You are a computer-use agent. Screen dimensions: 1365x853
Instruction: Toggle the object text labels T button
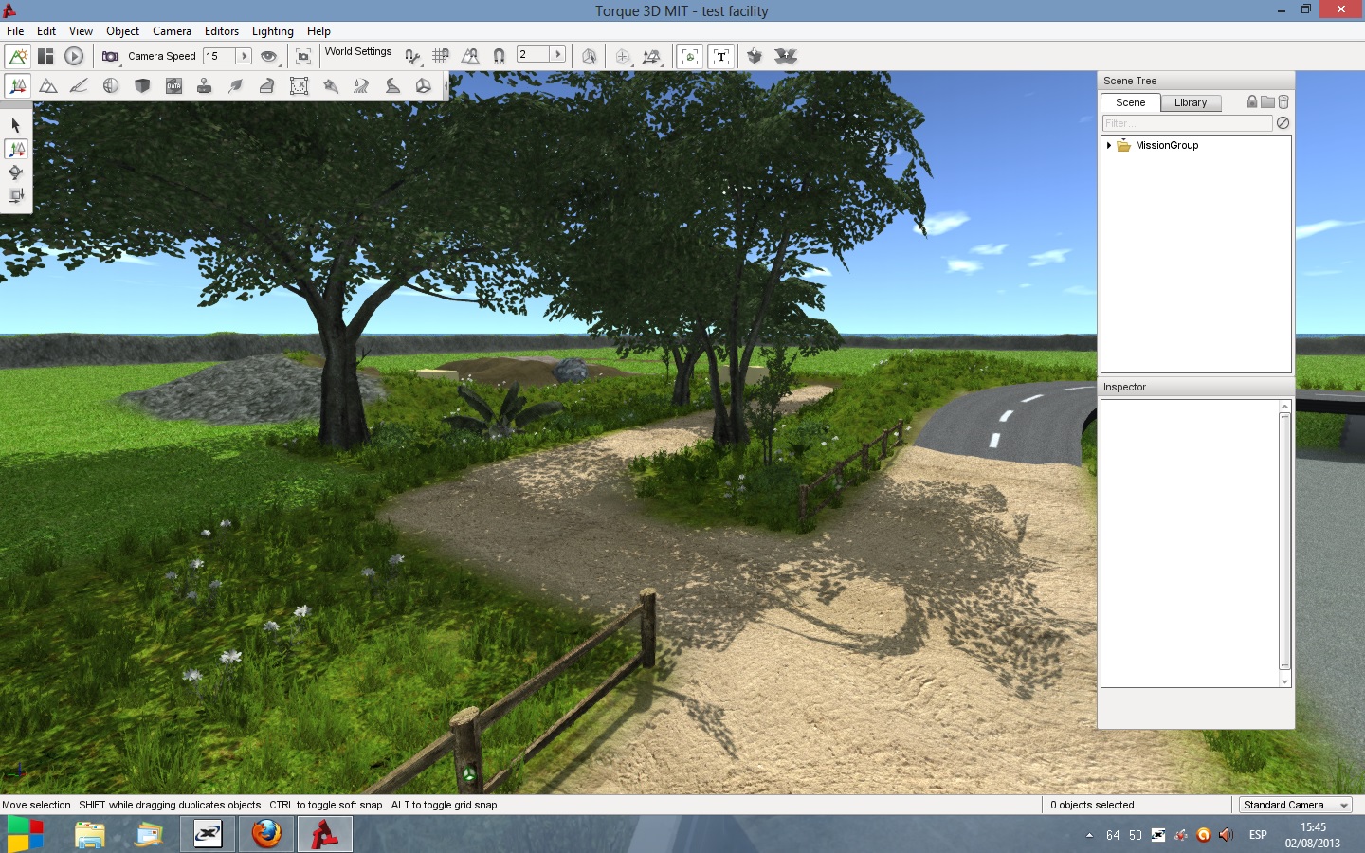(721, 57)
